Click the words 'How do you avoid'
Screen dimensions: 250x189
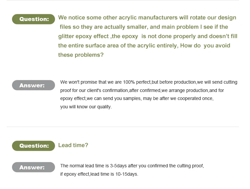click(205, 46)
